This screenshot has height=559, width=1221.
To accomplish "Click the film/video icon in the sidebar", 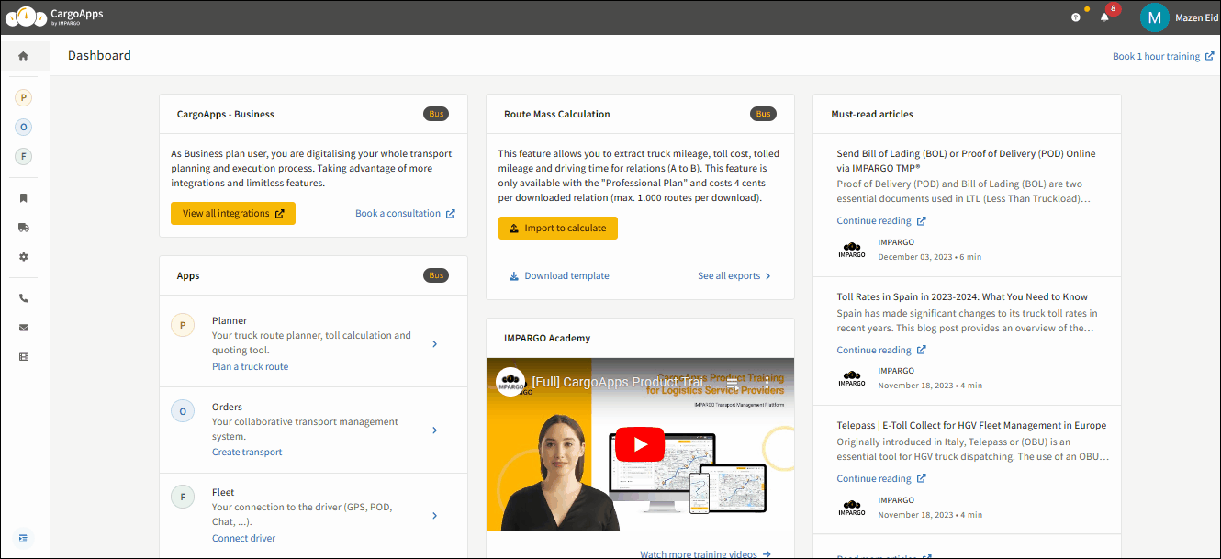I will pyautogui.click(x=24, y=356).
